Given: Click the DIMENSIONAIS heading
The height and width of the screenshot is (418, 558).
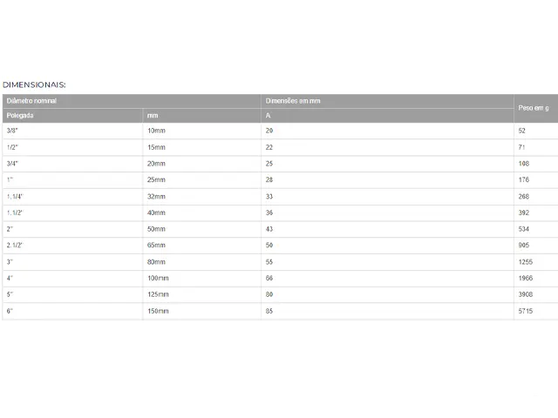Looking at the screenshot, I should (x=34, y=84).
